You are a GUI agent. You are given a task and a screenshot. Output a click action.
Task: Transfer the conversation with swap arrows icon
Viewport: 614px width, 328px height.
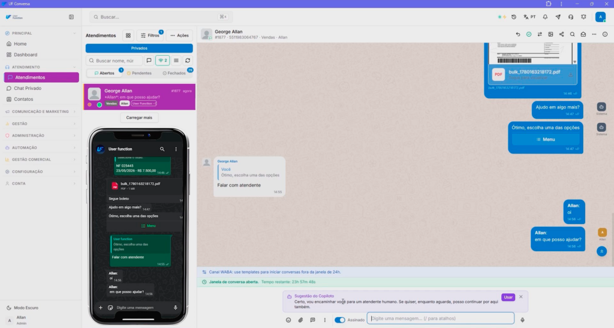(540, 34)
